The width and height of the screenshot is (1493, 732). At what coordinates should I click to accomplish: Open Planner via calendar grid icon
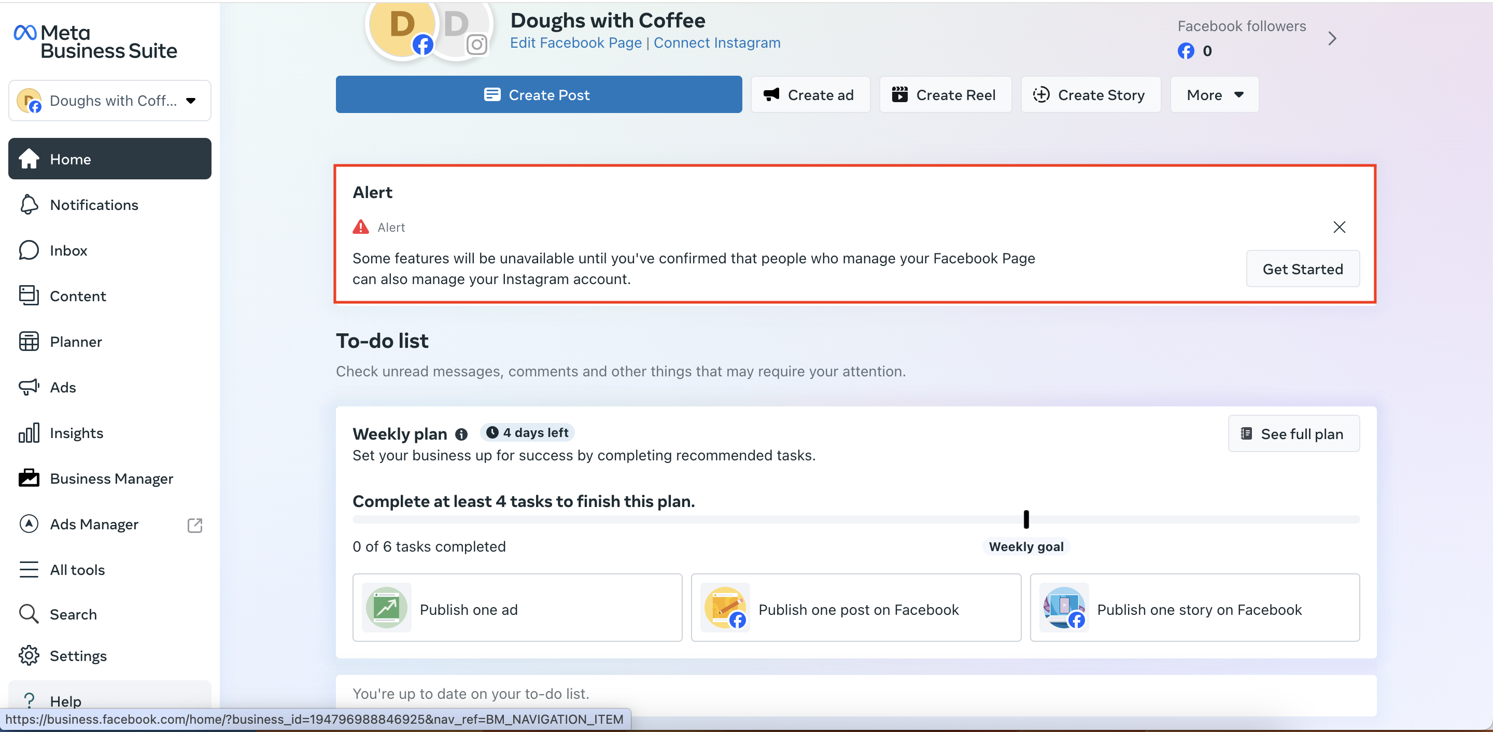click(x=29, y=341)
